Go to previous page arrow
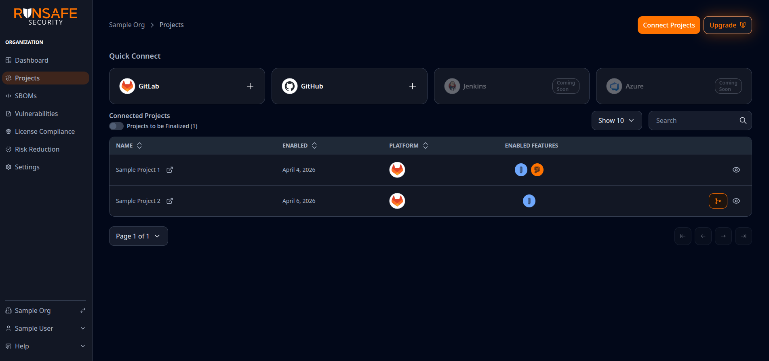This screenshot has width=769, height=361. [x=703, y=236]
